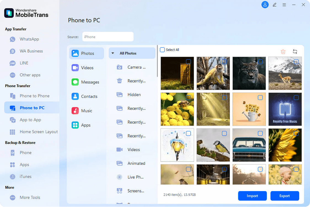Select the sunflower photo via its checkbox
Image resolution: width=310 pixels, height=207 pixels.
point(296,134)
